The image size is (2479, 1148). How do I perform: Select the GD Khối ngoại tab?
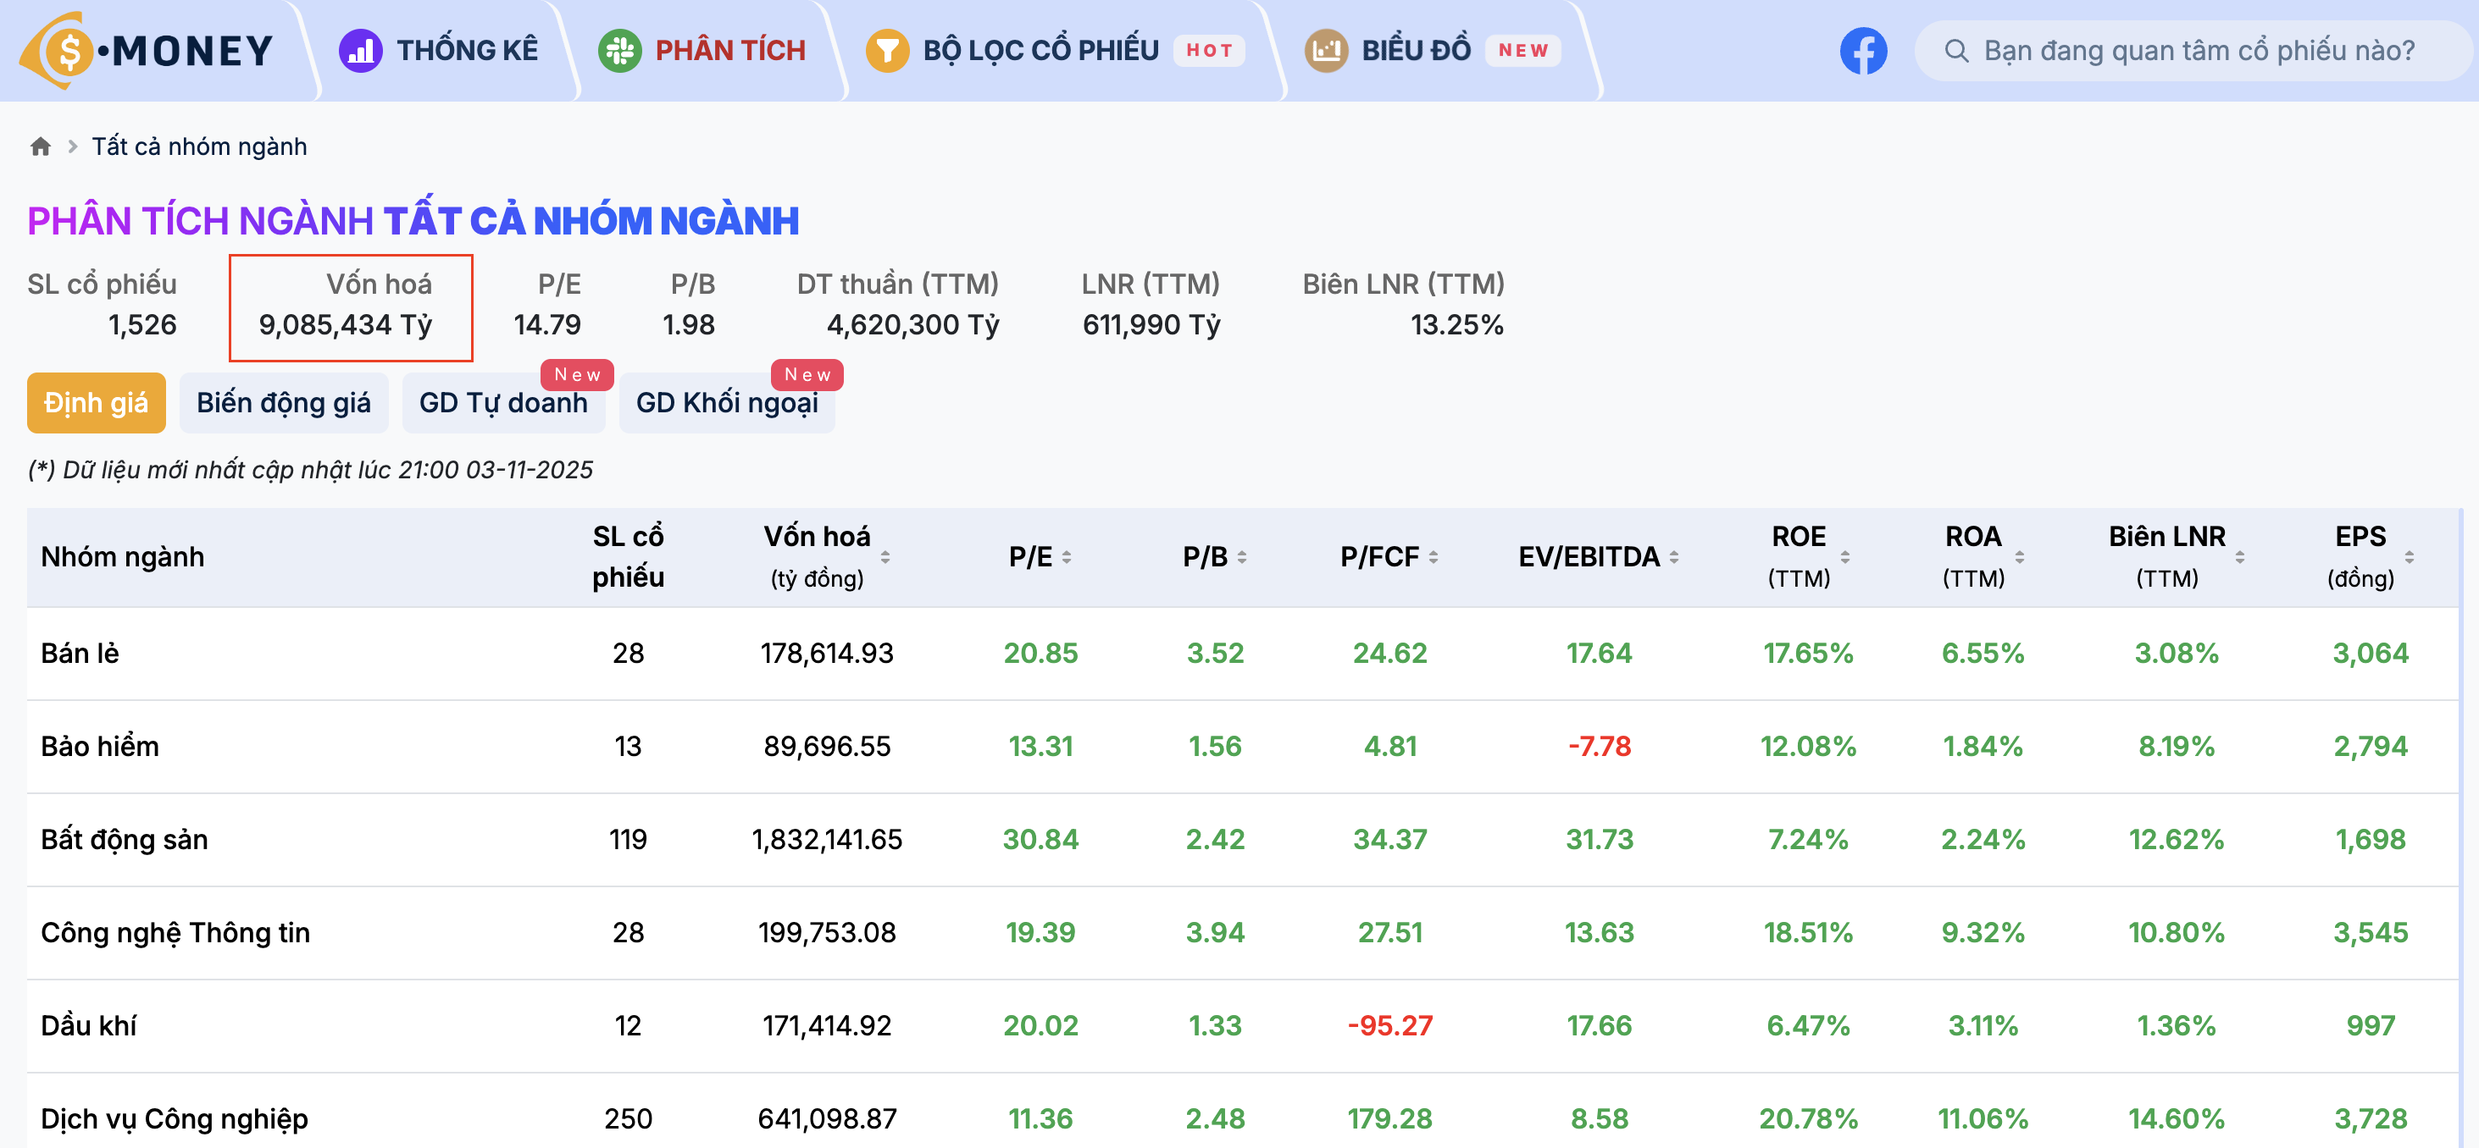point(727,402)
